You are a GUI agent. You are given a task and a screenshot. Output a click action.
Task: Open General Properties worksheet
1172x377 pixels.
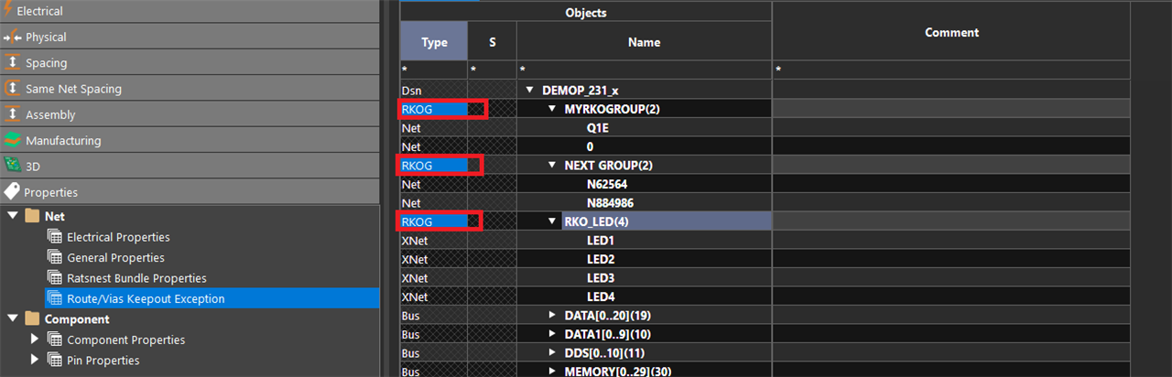click(x=115, y=258)
